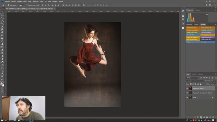
Task: Switch to the Navegador tab
Action: pyautogui.click(x=198, y=10)
